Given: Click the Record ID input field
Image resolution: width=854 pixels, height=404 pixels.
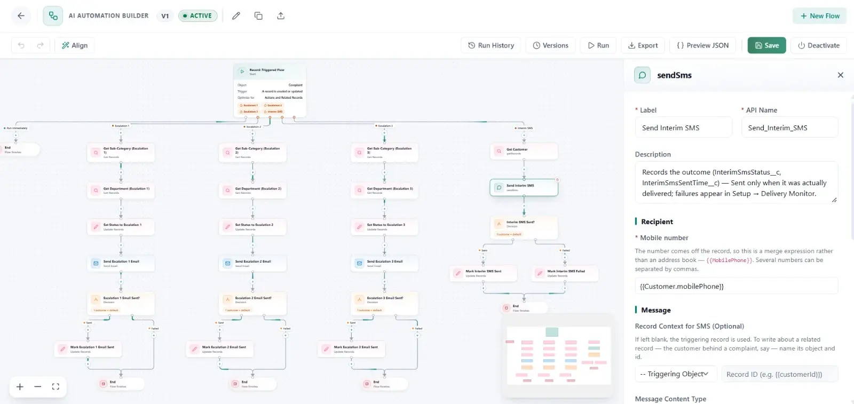Looking at the screenshot, I should 779,374.
